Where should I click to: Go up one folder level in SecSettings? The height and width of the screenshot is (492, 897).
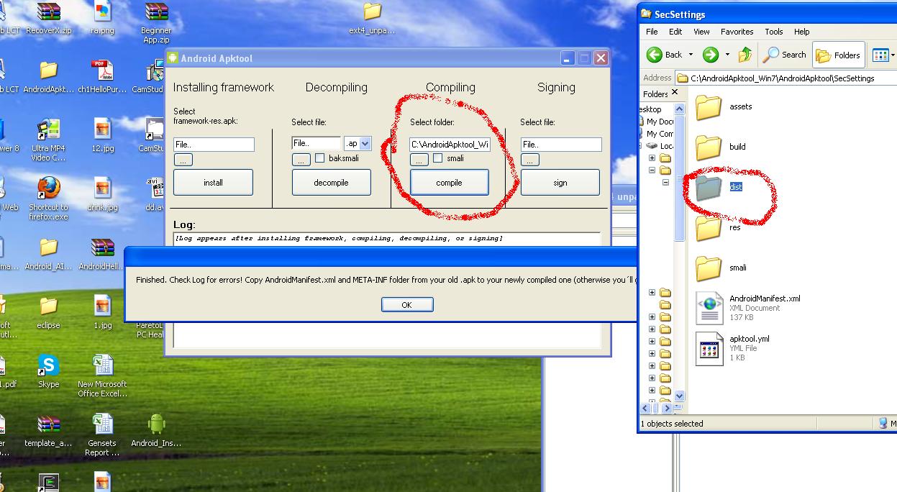tap(745, 55)
